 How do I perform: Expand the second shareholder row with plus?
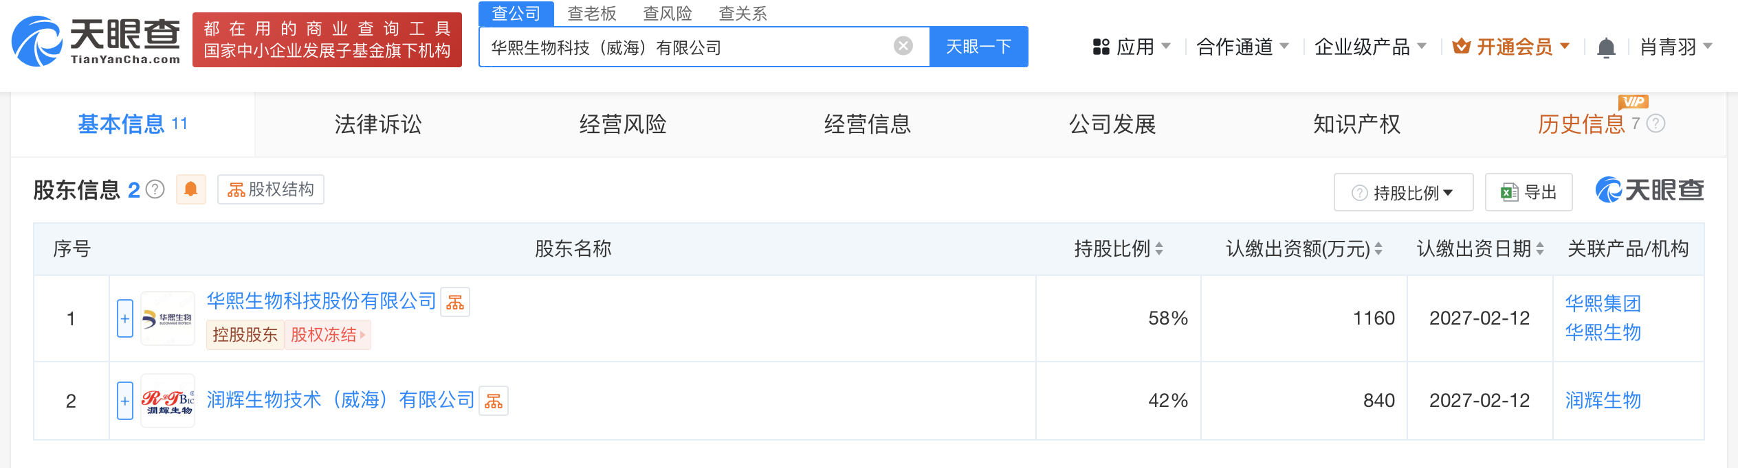coord(125,401)
